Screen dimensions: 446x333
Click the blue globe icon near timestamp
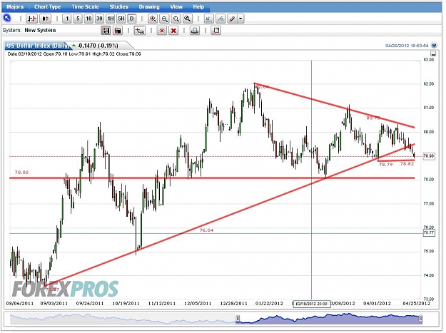point(434,45)
